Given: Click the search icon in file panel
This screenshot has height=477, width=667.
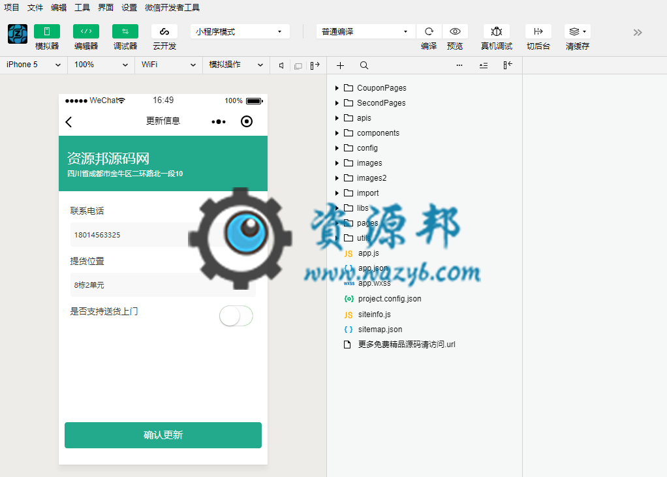Looking at the screenshot, I should [364, 65].
